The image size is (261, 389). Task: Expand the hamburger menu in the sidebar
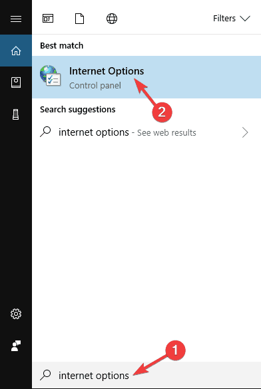coord(16,19)
